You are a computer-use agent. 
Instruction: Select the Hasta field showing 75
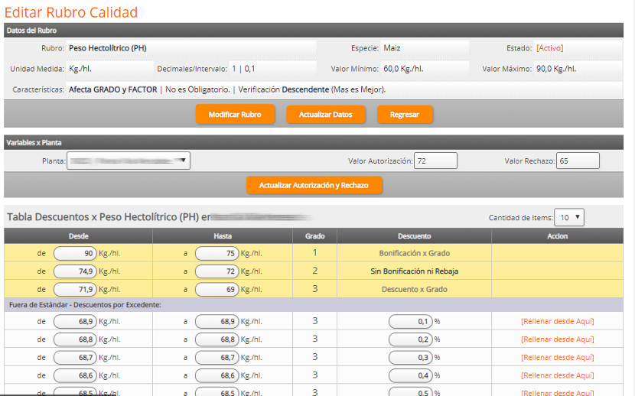click(x=217, y=253)
